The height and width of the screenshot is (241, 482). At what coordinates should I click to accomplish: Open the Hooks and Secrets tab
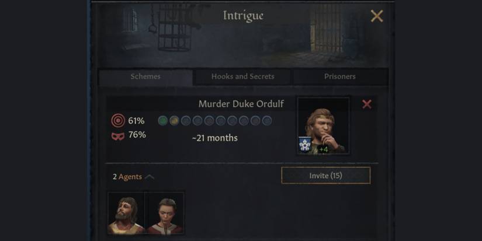click(x=242, y=76)
